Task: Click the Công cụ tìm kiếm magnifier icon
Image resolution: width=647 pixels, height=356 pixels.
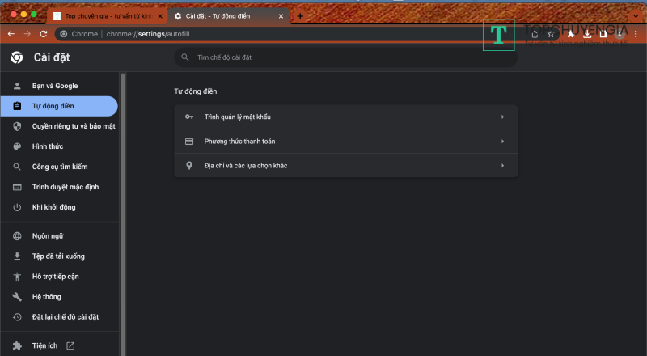Action: 17,167
